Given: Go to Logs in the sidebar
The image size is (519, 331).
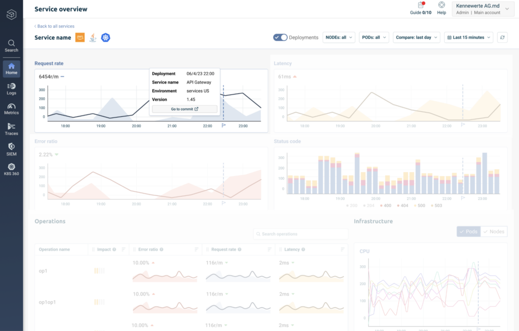Looking at the screenshot, I should tap(11, 89).
